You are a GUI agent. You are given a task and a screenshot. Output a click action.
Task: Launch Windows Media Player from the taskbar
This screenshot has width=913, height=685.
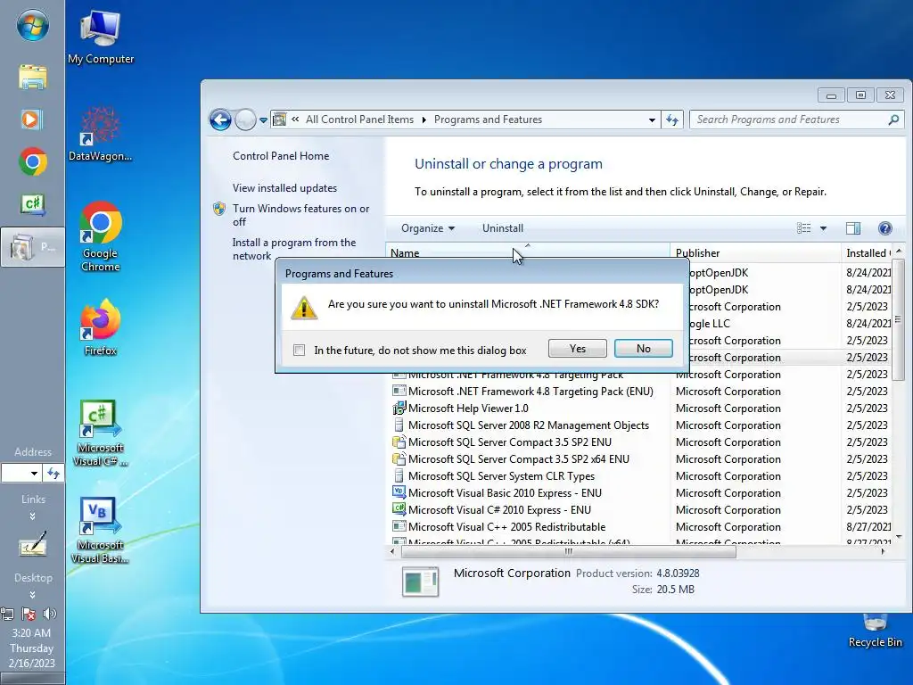point(31,120)
